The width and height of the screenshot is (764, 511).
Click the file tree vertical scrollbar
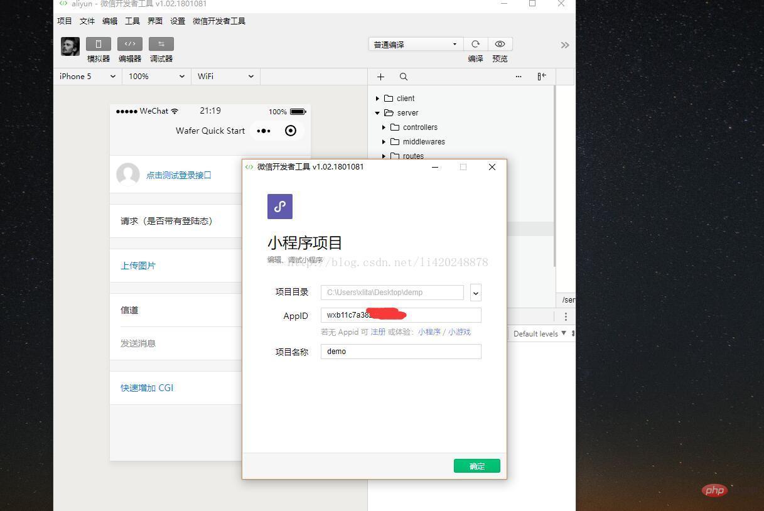click(554, 176)
